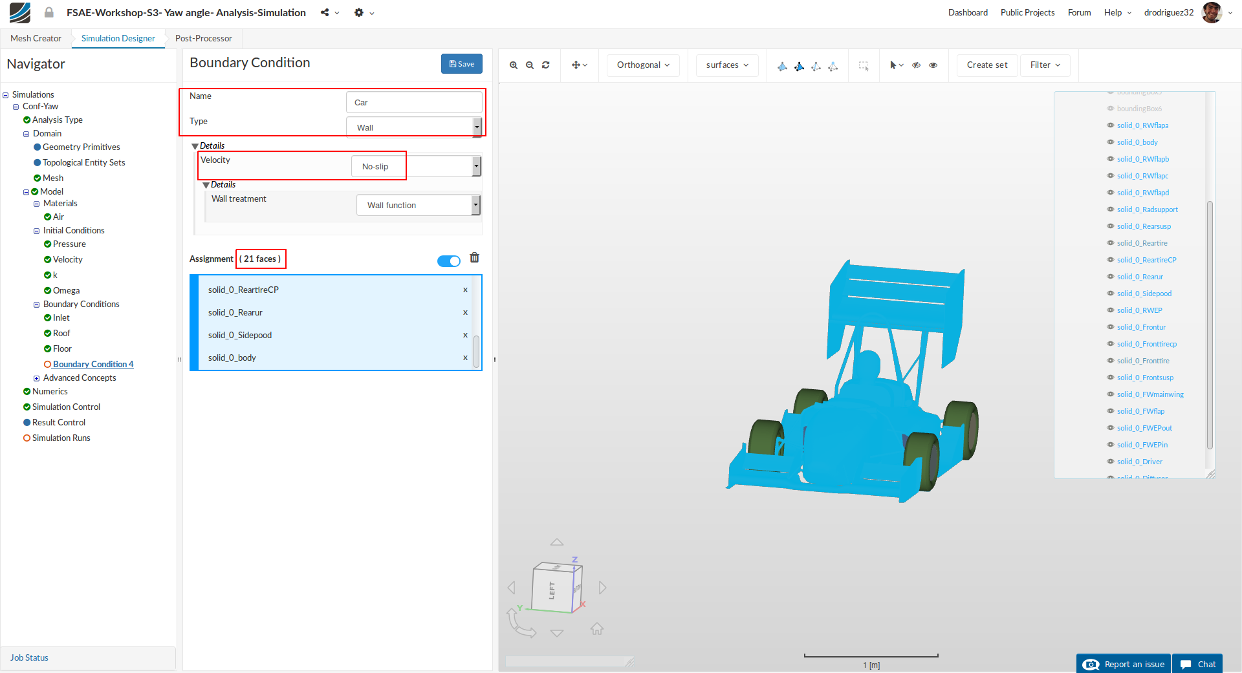Remove solid_0_Sidepood from the assignment
1242x673 pixels.
(465, 336)
